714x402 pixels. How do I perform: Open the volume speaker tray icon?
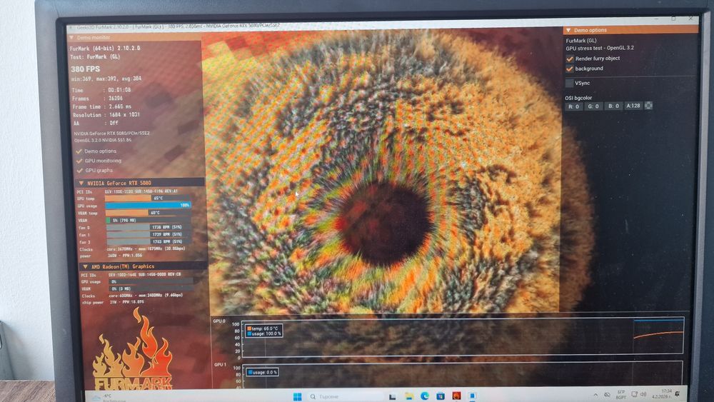[x=643, y=394]
